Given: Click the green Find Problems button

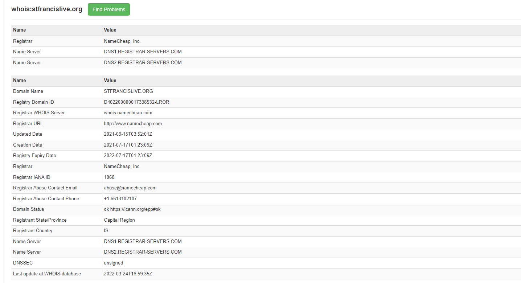Looking at the screenshot, I should click(108, 9).
